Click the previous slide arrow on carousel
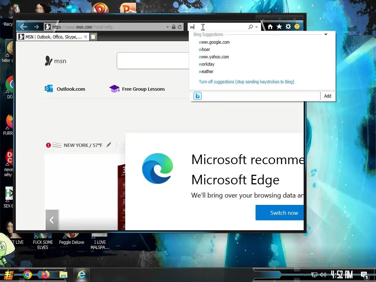Image resolution: width=376 pixels, height=282 pixels. coord(52,220)
